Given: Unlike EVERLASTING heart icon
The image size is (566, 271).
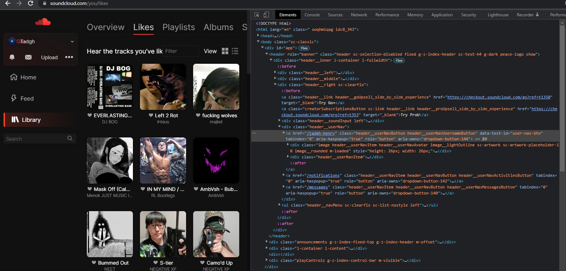Looking at the screenshot, I should point(90,115).
